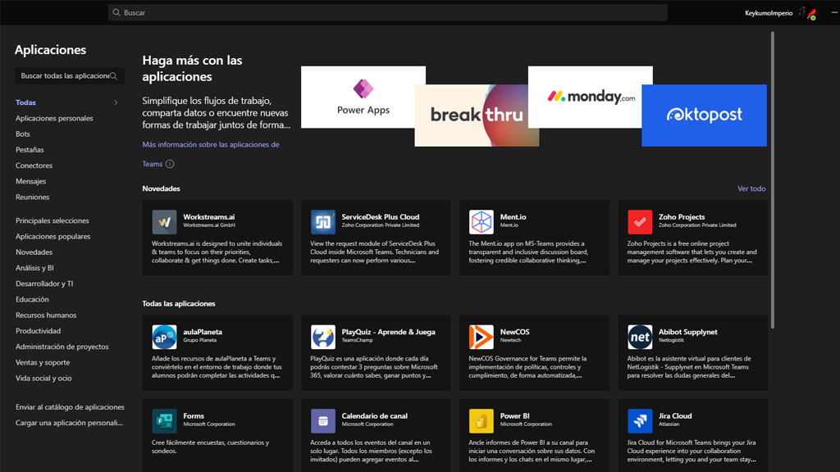840x472 pixels.
Task: Click the monday.com banner tile
Action: click(x=591, y=98)
